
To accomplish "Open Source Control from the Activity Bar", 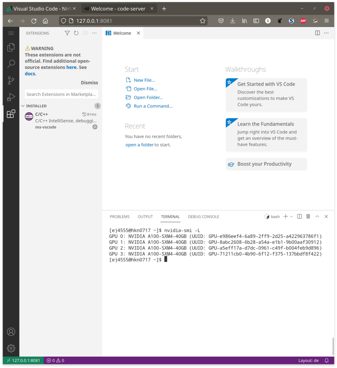I will point(11,80).
